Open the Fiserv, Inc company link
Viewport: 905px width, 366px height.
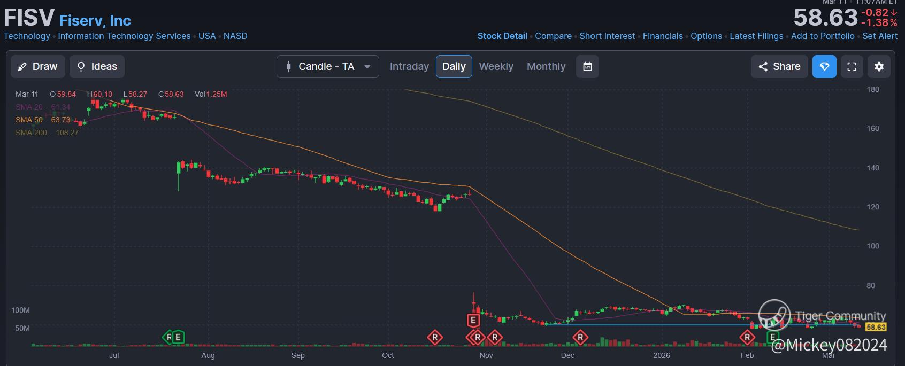pos(95,20)
